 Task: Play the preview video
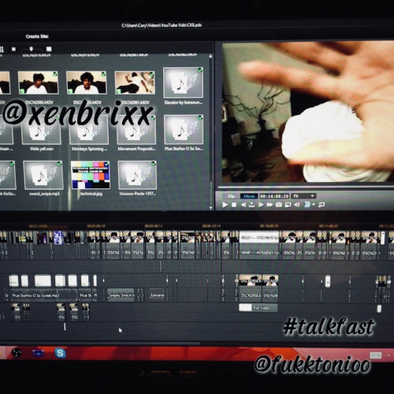[225, 205]
